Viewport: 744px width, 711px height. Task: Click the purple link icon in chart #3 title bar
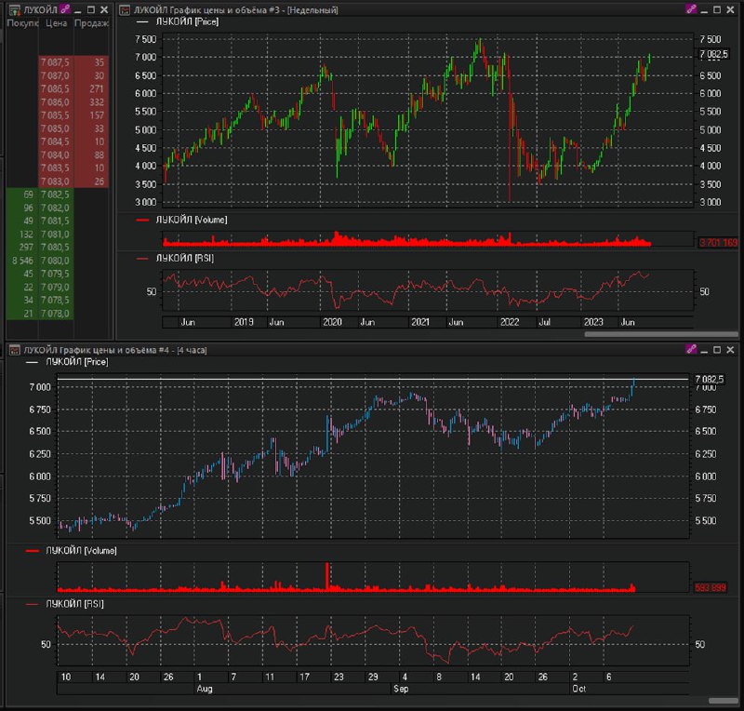tap(691, 9)
